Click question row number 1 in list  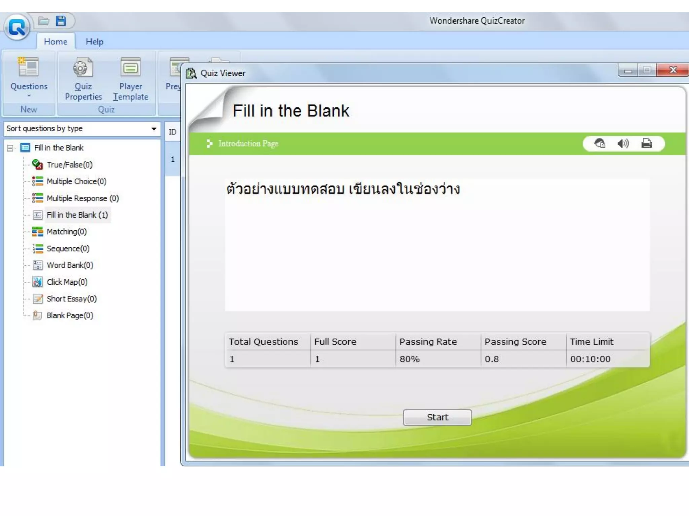coord(173,159)
